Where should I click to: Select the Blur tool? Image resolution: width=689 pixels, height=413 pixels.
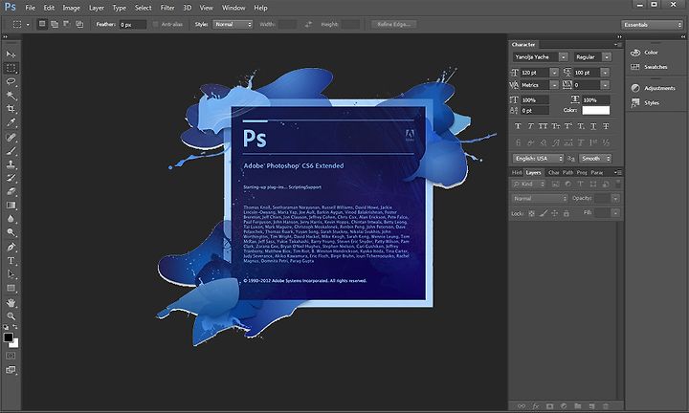[x=11, y=219]
